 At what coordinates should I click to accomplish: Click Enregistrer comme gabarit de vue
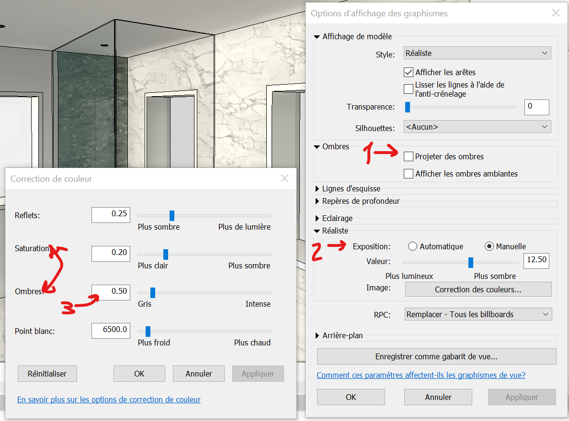click(x=436, y=356)
